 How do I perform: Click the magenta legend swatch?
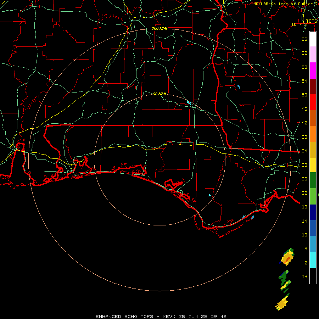[313, 71]
